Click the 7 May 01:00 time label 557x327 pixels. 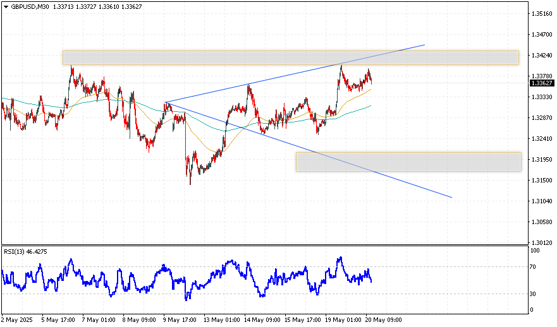click(99, 320)
